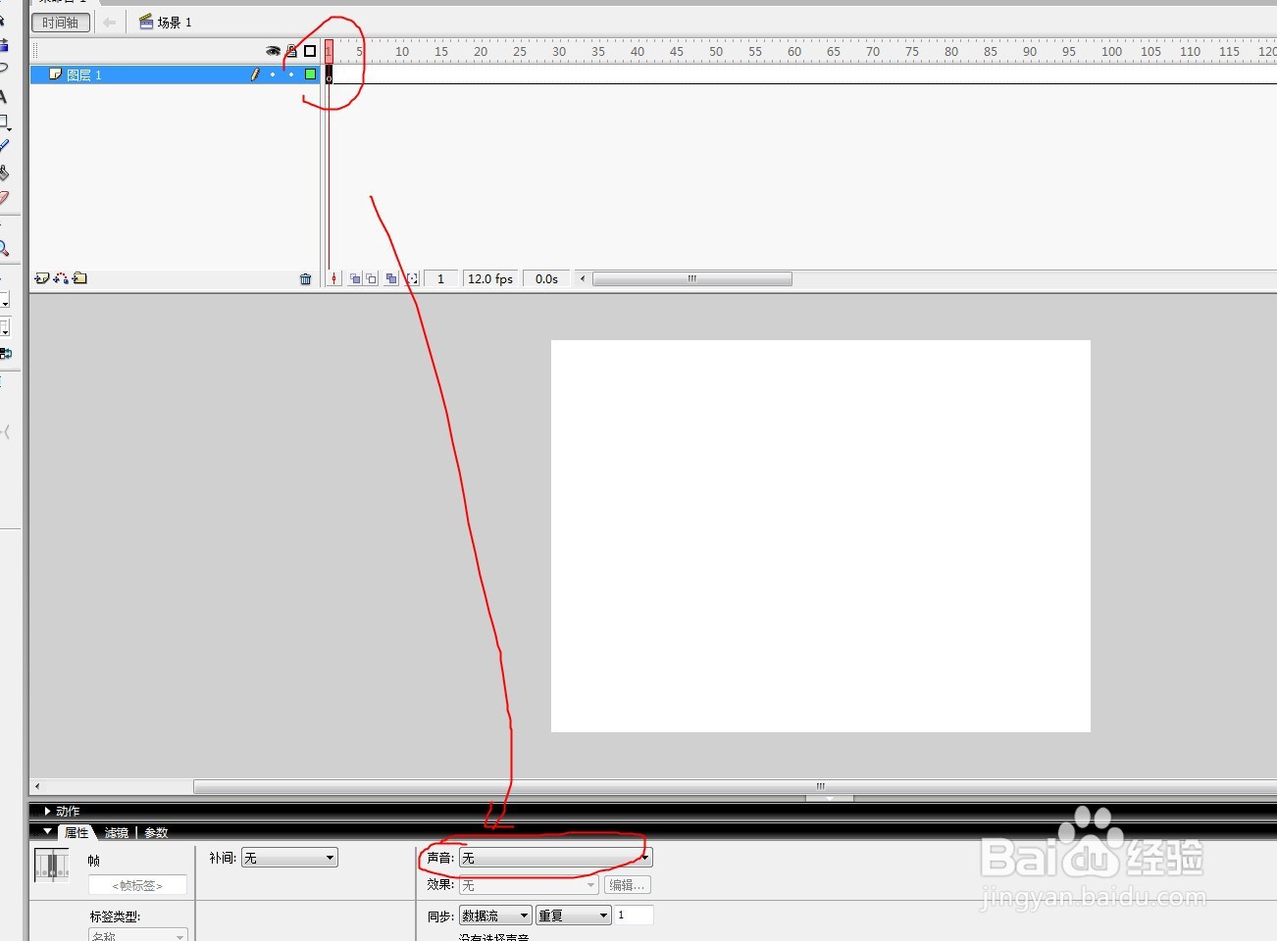1277x941 pixels.
Task: Click the Scene 1 clapperboard icon
Action: (146, 22)
